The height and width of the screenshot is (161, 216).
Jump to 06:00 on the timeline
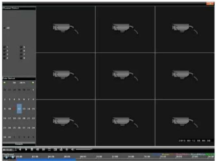coord(67,157)
